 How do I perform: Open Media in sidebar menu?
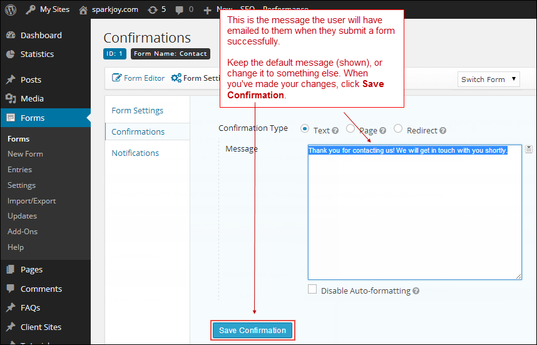[x=32, y=99]
